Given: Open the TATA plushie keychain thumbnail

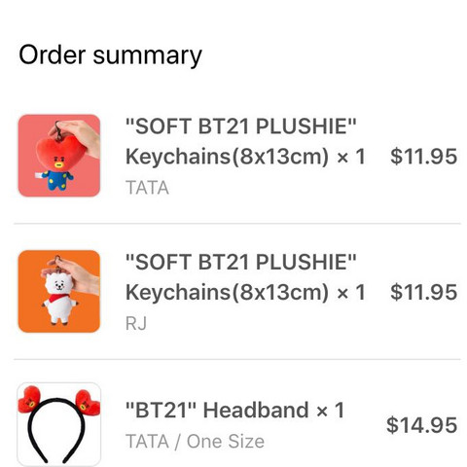Looking at the screenshot, I should (x=59, y=156).
